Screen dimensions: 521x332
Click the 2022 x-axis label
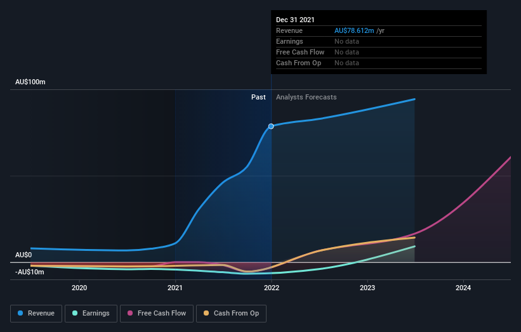272,288
